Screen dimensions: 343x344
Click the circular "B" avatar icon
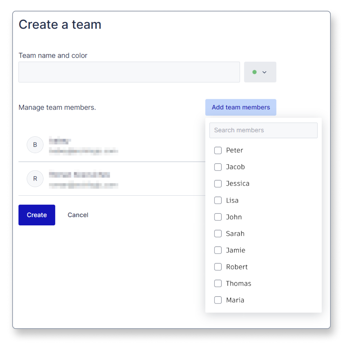(35, 145)
